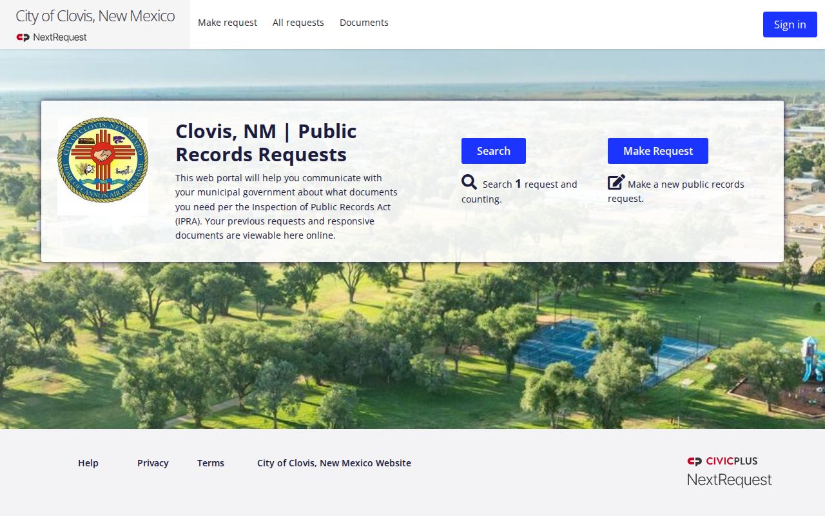
Task: Click the 'Search 1 request and counting' text
Action: click(519, 192)
